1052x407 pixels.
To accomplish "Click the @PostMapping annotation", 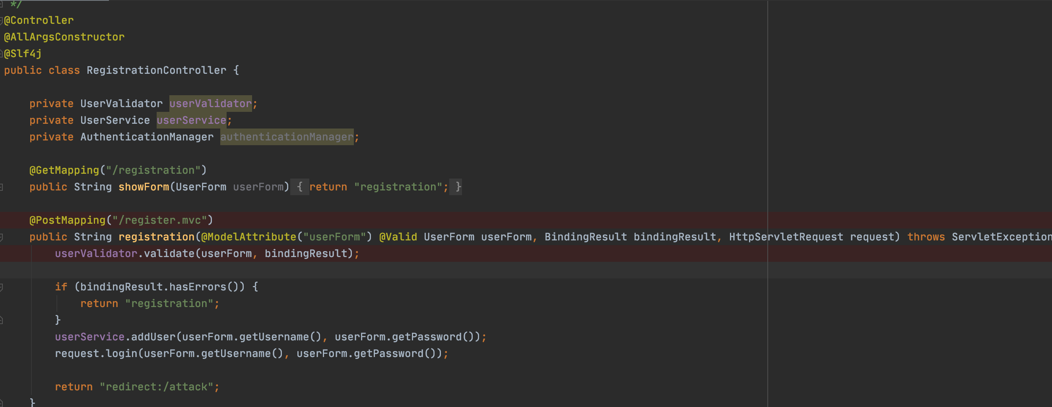I will [67, 221].
